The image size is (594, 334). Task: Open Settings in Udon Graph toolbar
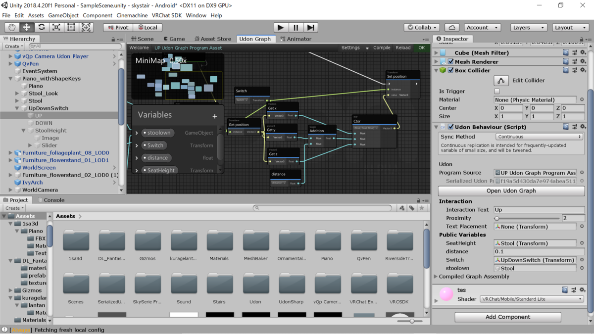(x=350, y=48)
